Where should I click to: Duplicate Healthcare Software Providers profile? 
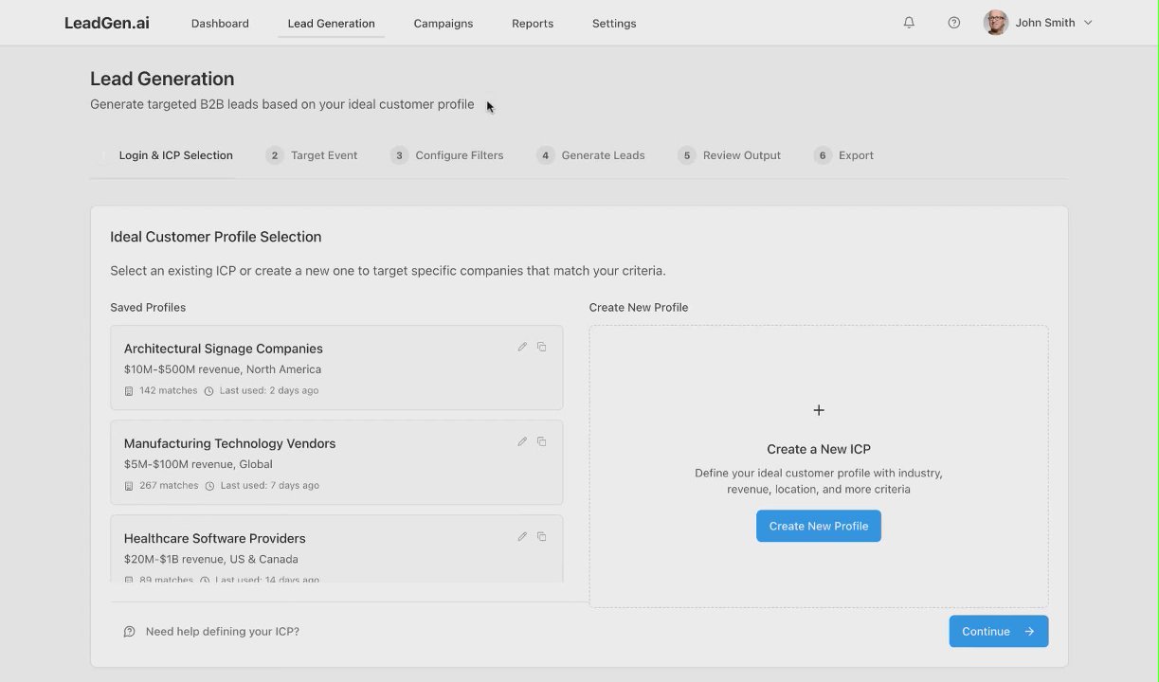click(542, 536)
